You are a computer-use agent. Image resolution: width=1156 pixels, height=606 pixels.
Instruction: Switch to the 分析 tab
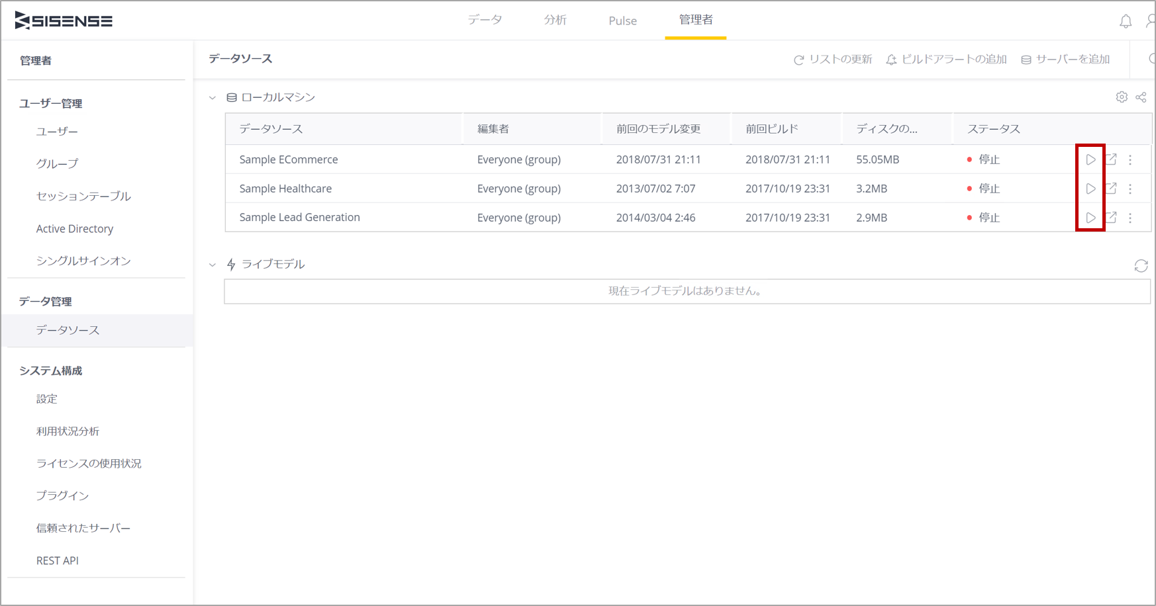pos(555,20)
